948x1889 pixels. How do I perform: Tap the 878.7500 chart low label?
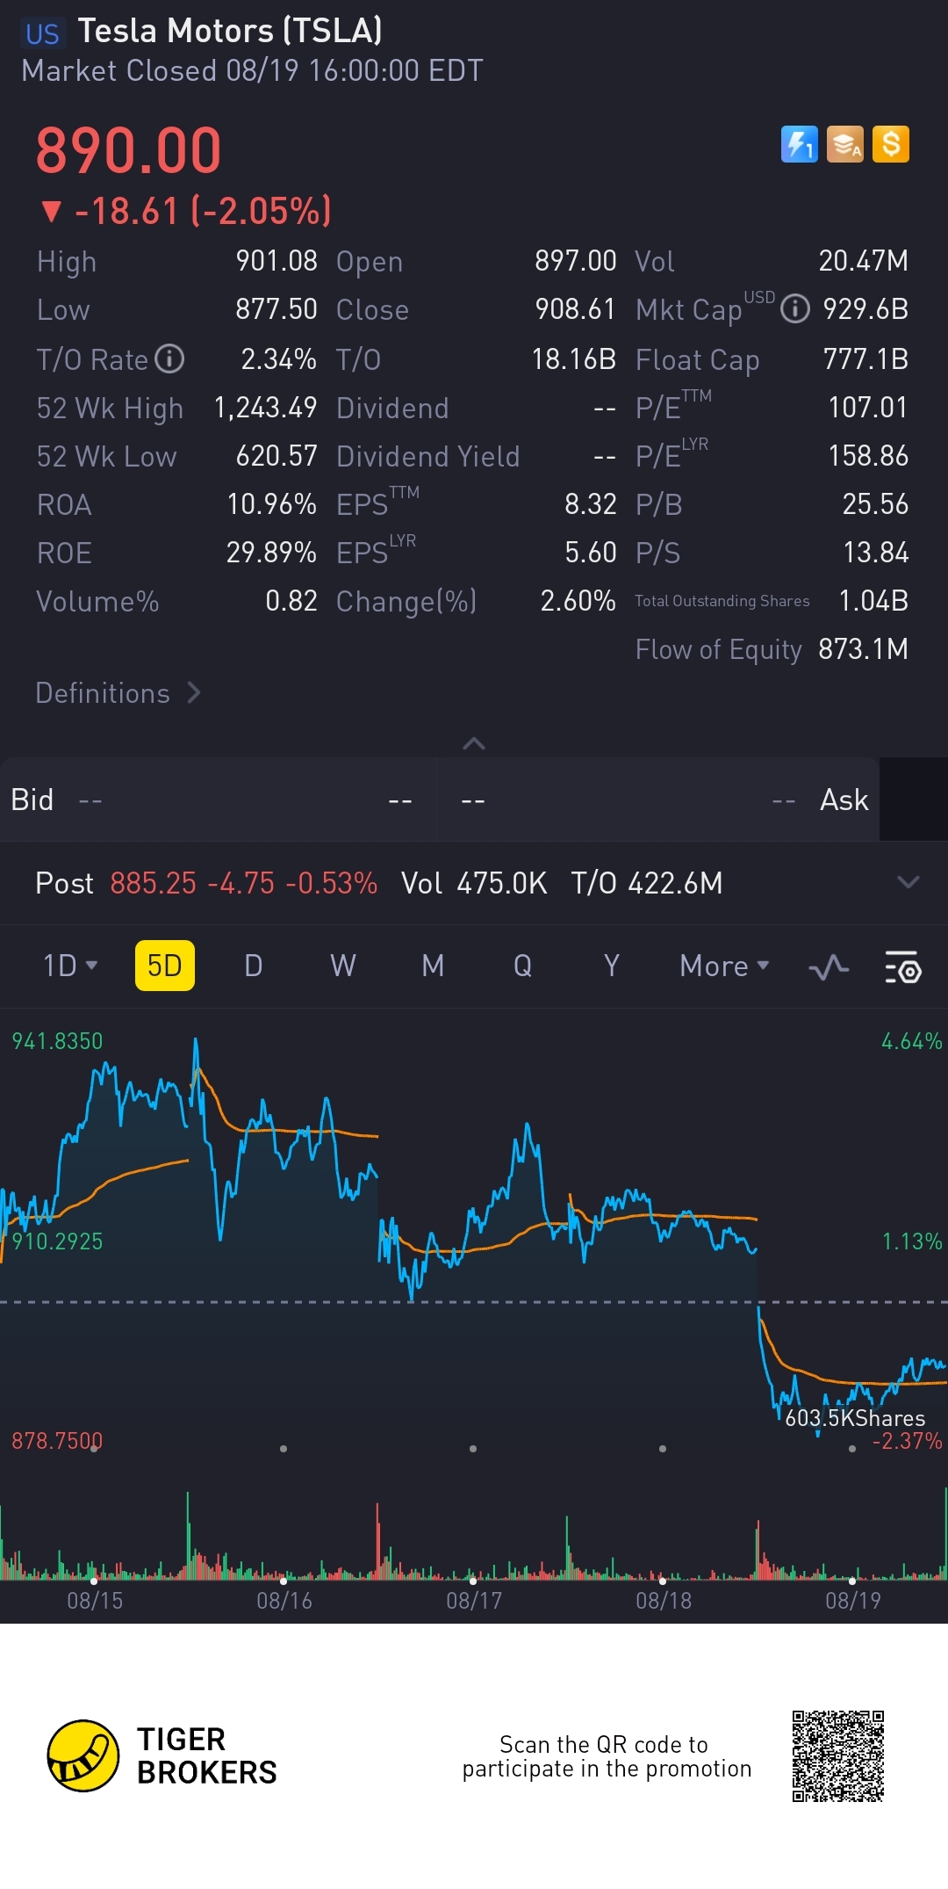pos(57,1441)
